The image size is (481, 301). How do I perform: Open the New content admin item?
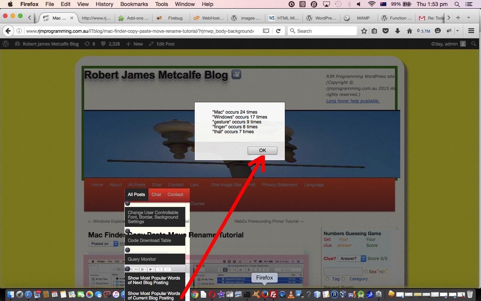point(134,44)
